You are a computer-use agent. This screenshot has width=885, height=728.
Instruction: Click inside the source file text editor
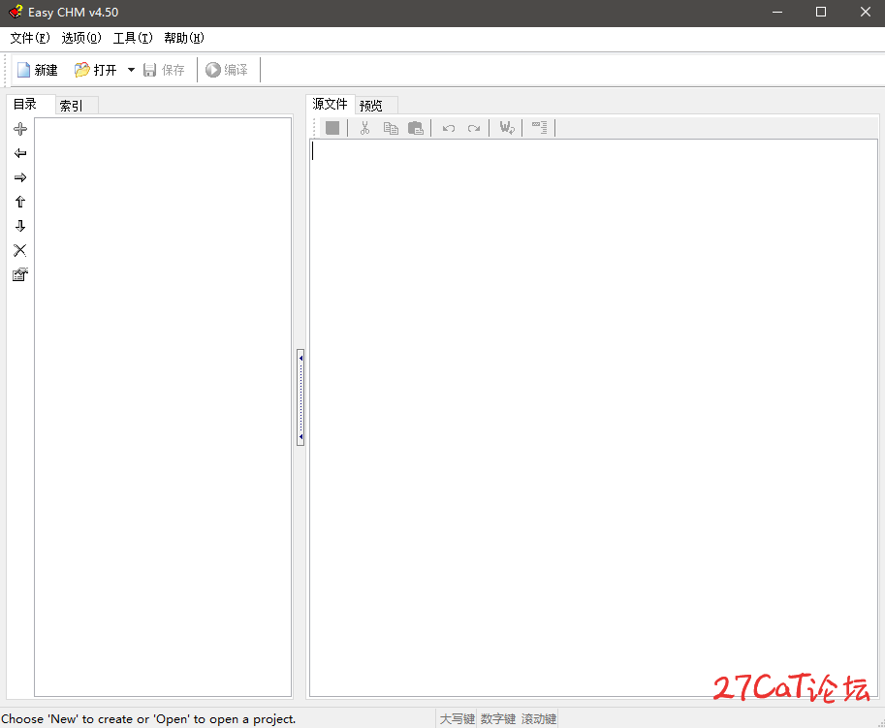point(593,418)
